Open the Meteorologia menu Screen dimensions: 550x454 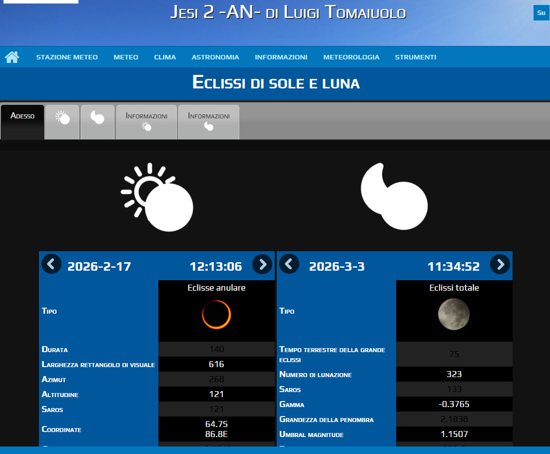click(351, 57)
